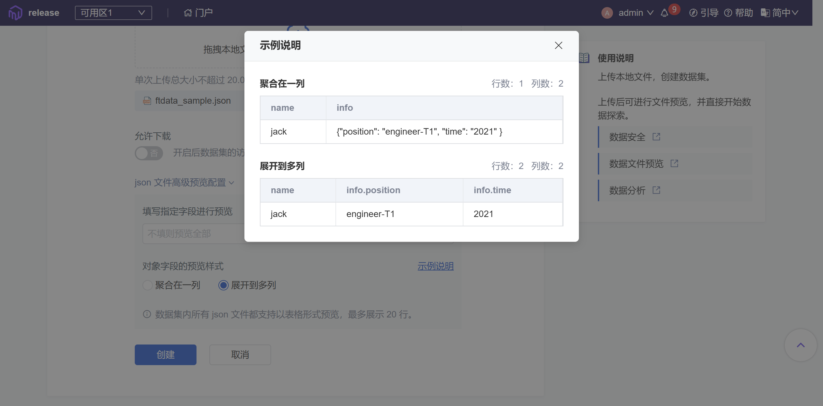Toggle the 允许下载 switch
The image size is (823, 406).
coord(149,153)
